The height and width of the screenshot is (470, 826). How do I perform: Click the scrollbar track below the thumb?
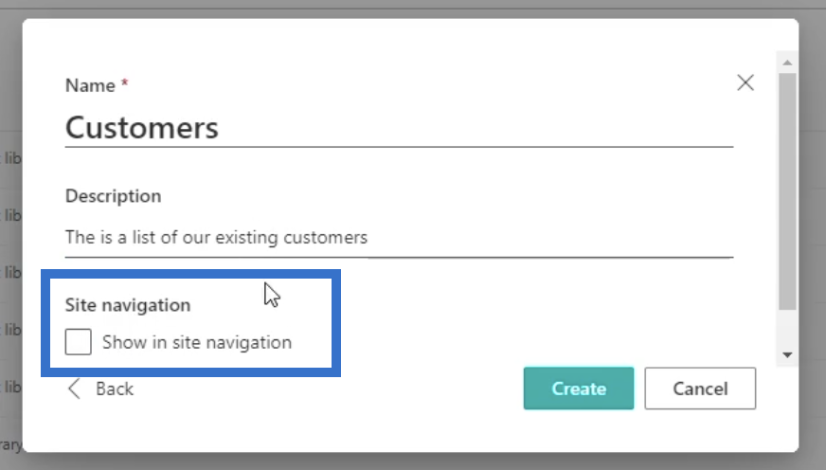[x=787, y=329]
